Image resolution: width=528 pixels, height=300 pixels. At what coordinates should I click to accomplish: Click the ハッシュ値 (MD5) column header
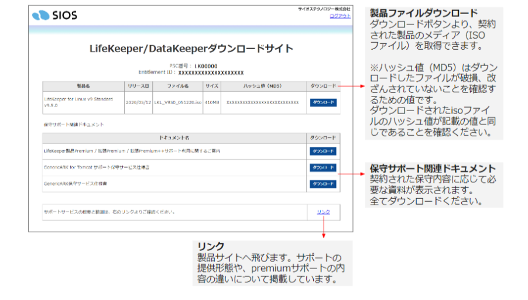[263, 86]
